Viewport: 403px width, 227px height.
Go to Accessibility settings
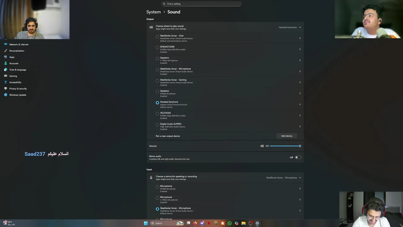(15, 82)
